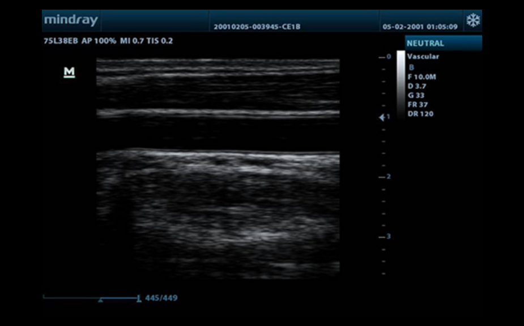Click the NEUTRAL label panel
The width and height of the screenshot is (524, 326).
(x=443, y=43)
